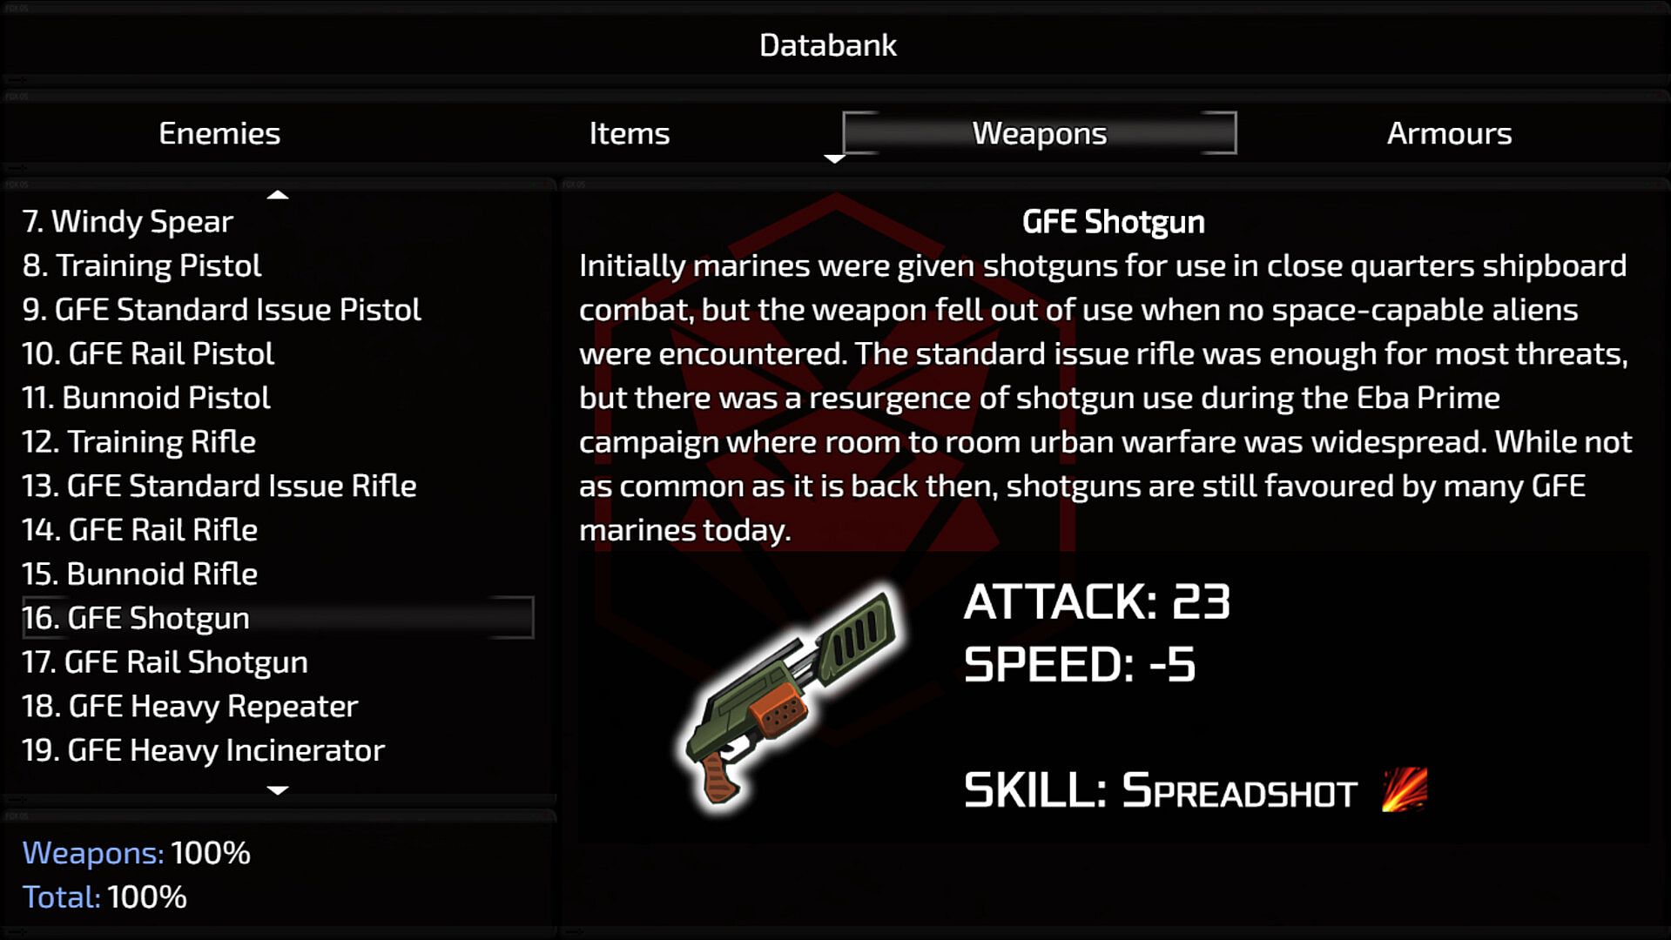1671x940 pixels.
Task: Switch to the Enemies tab
Action: click(219, 133)
